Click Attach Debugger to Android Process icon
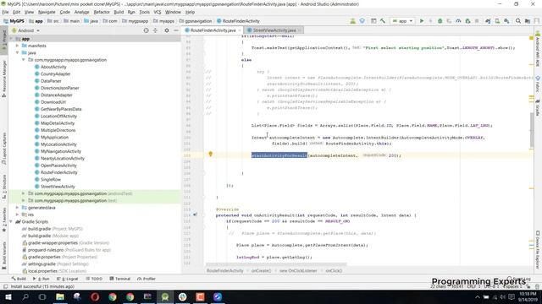 (x=467, y=21)
